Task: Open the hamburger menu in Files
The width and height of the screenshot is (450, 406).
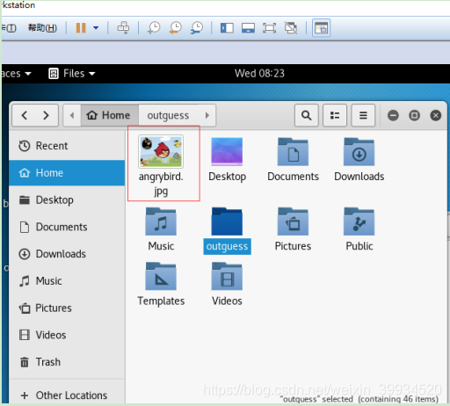Action: (363, 115)
